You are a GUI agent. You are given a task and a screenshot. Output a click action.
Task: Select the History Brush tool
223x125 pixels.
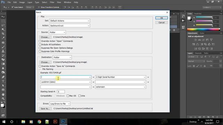click(x=3, y=55)
